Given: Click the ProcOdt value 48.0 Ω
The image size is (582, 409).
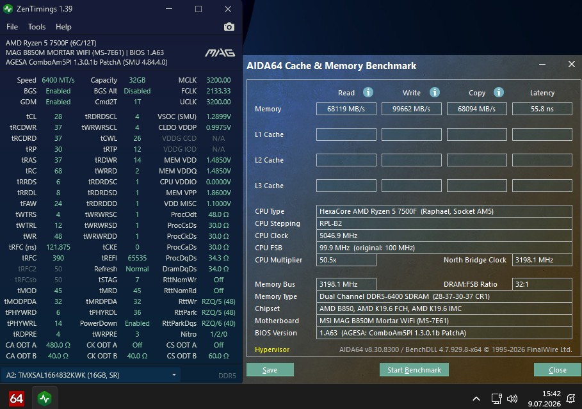Looking at the screenshot, I should [x=218, y=214].
